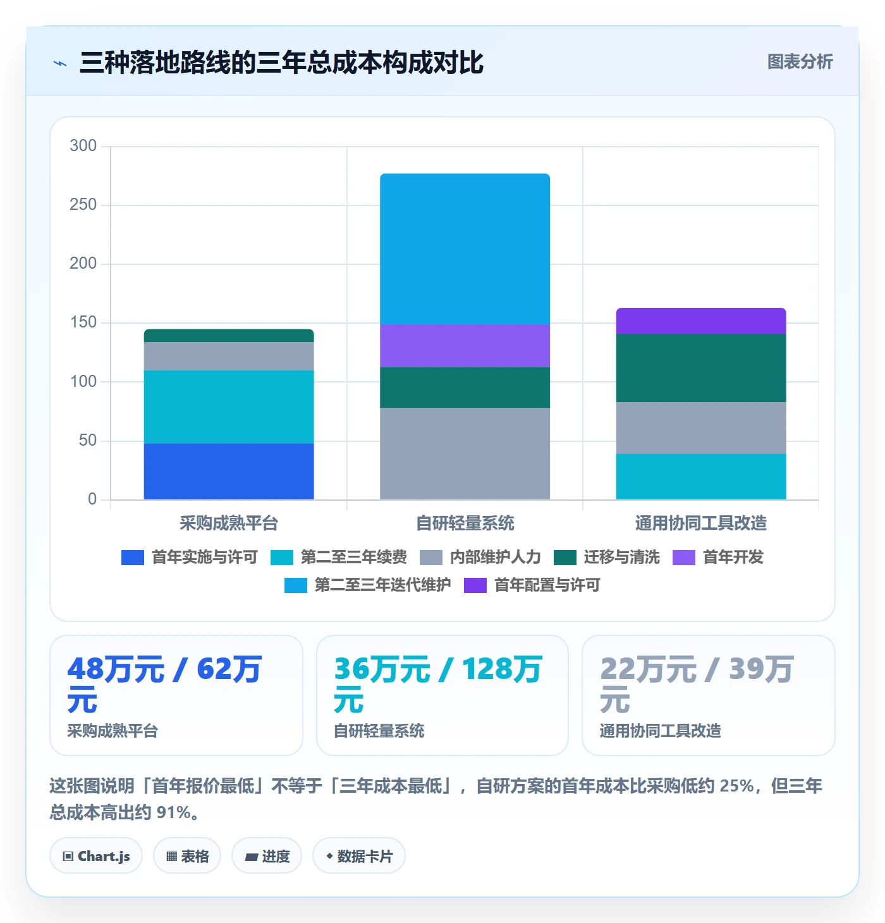The image size is (885, 923).
Task: Click the 第二至三年迭代维护 legend color box
Action: (x=296, y=585)
